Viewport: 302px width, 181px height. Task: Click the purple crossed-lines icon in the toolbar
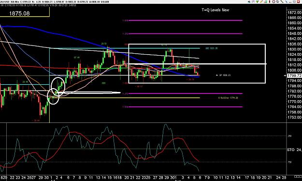pyautogui.click(x=253, y=1)
